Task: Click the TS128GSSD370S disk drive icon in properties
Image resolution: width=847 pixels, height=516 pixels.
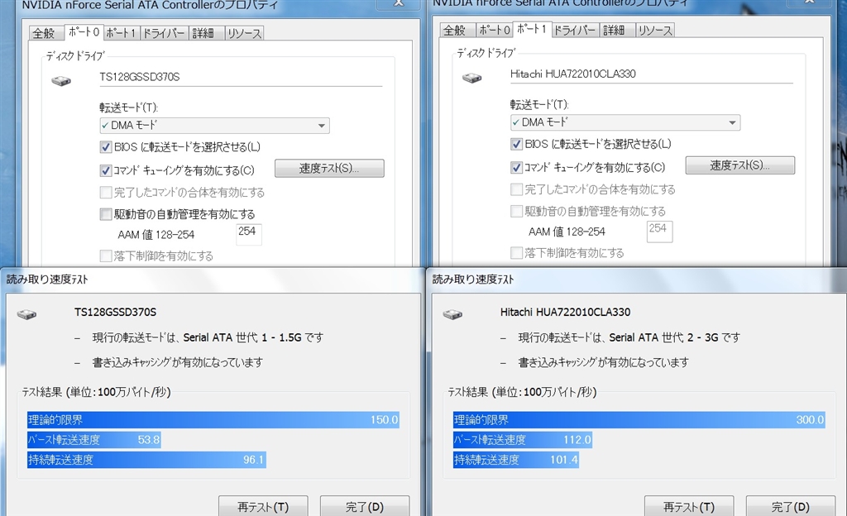Action: point(61,81)
